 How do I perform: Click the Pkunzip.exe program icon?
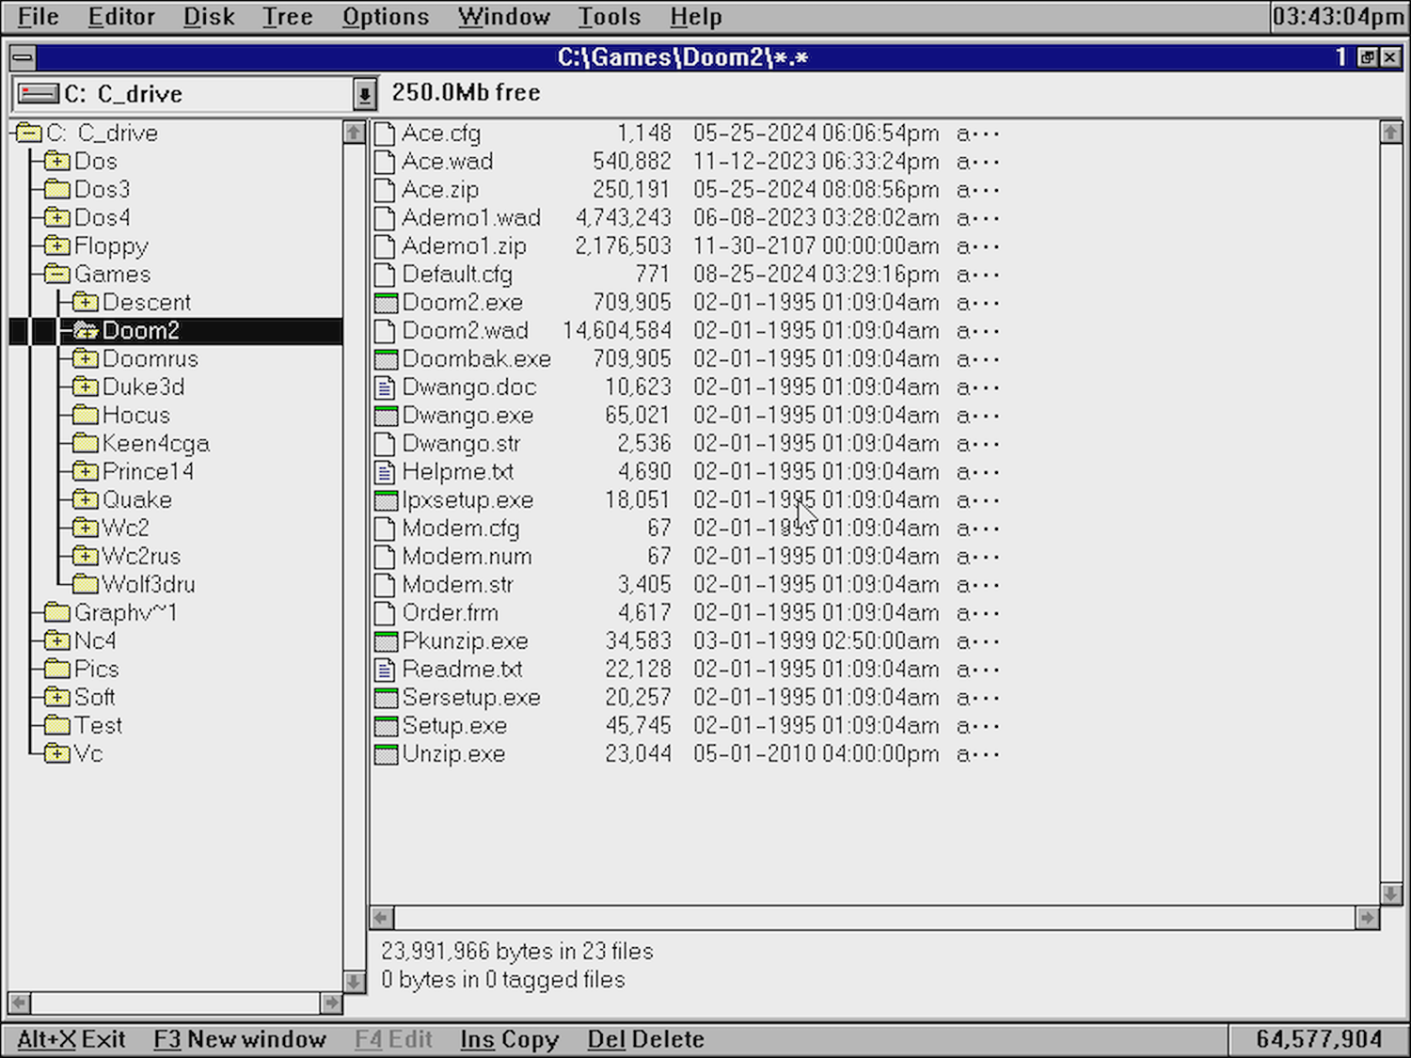click(x=385, y=641)
